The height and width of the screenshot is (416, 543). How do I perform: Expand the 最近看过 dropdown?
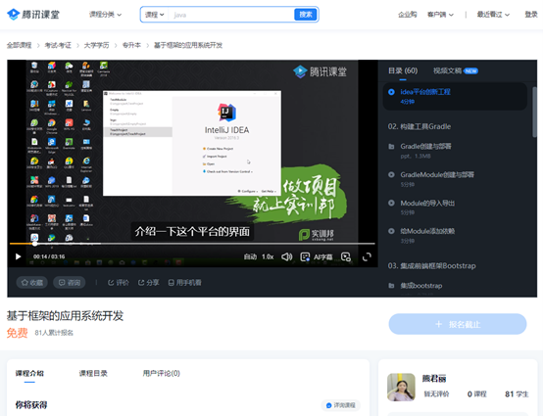(493, 15)
